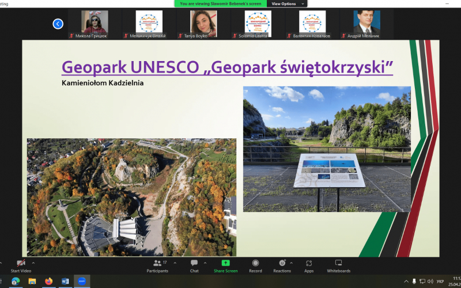461x288 pixels.
Task: Click the Start Video camera icon
Action: coord(21,263)
